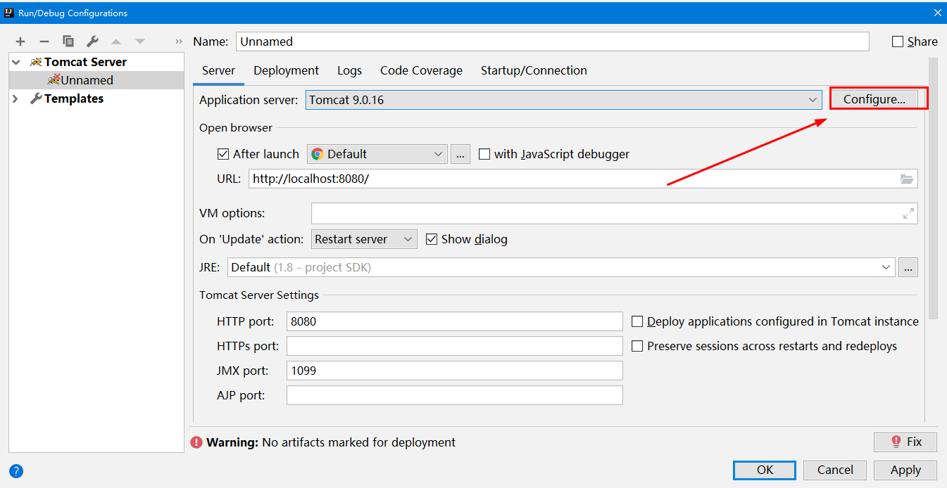Click OK button

point(765,470)
